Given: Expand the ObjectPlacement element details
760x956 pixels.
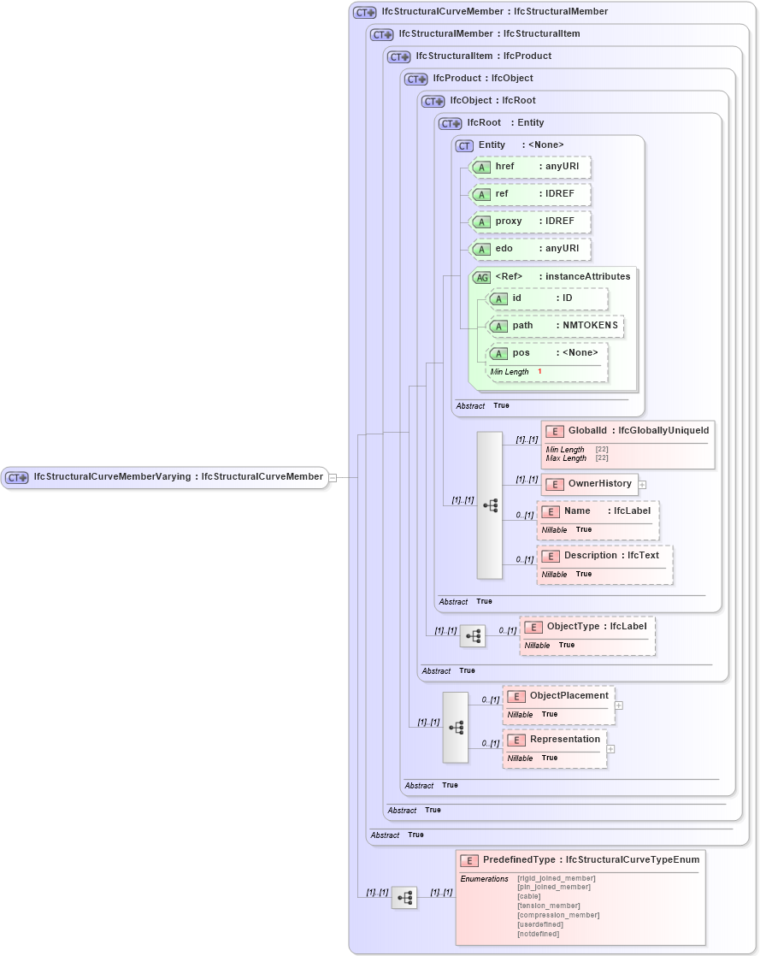Looking at the screenshot, I should coord(618,704).
